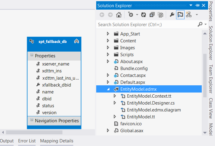This screenshot has height=146, width=215.
Task: Click the Home icon in Solution Explorer
Action: [119, 14]
